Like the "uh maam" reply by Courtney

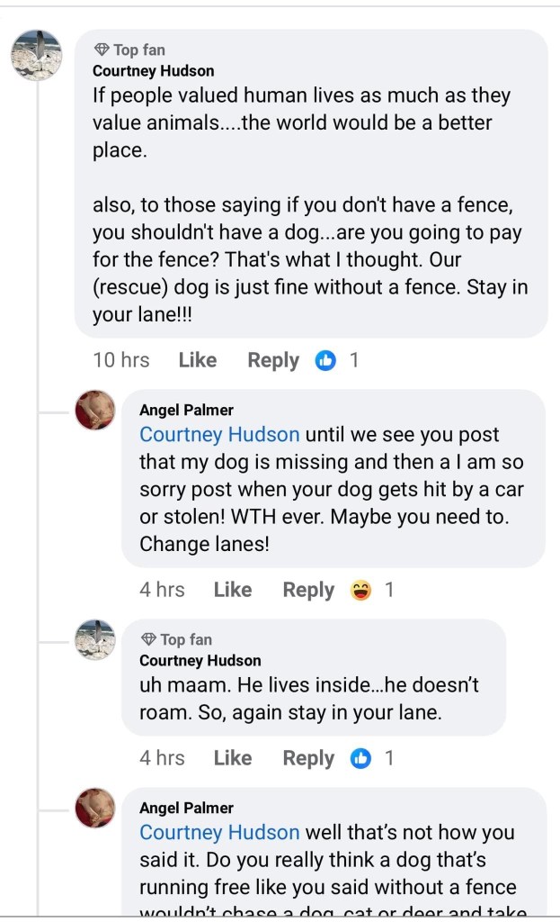pyautogui.click(x=233, y=758)
